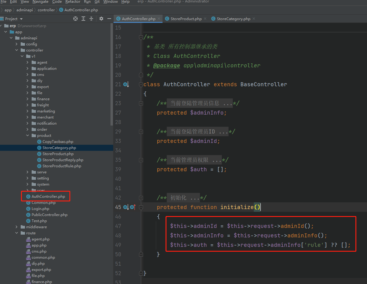
Task: Expand the marketing folder
Action: [27, 111]
